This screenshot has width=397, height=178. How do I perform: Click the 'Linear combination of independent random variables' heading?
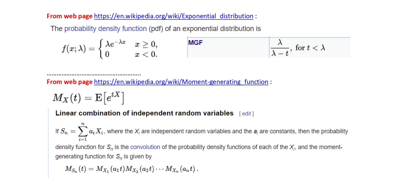point(144,113)
